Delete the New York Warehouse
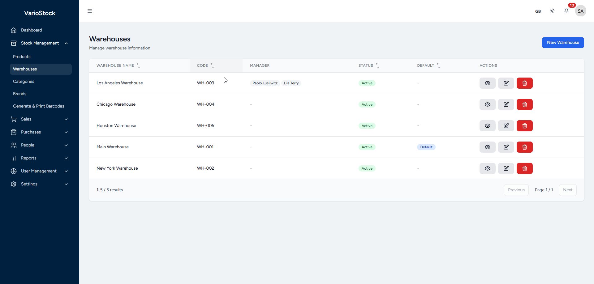The image size is (594, 284). click(525, 168)
